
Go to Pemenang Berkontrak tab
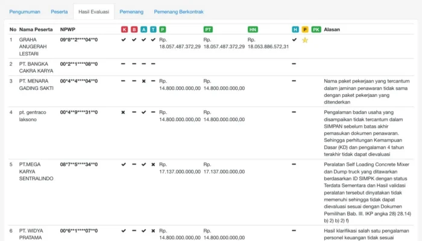pyautogui.click(x=178, y=12)
